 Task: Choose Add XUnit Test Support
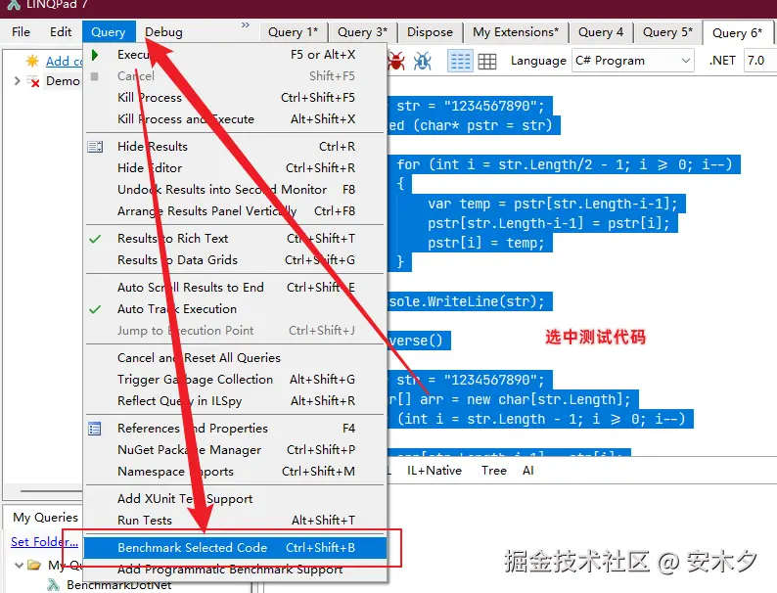pos(236,499)
